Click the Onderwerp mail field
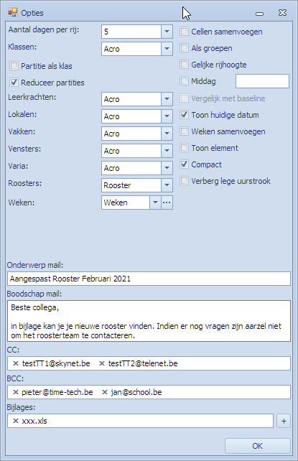 pyautogui.click(x=149, y=279)
